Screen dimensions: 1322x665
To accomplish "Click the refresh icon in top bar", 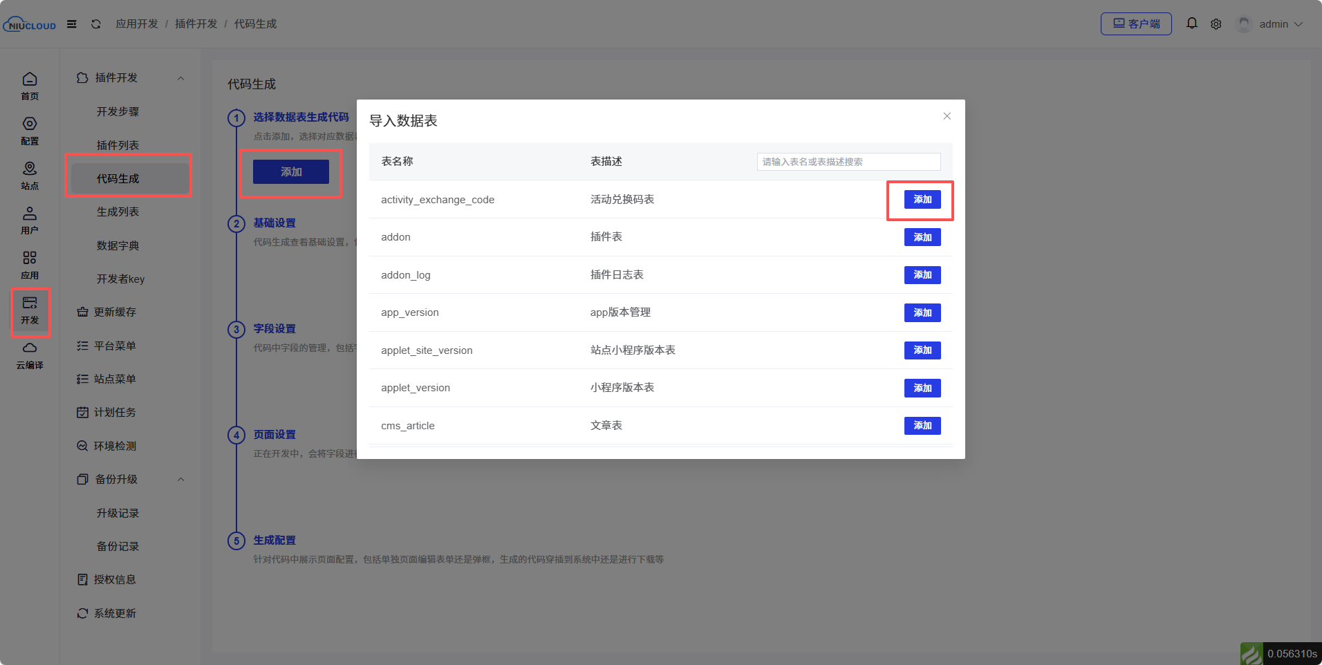I will click(96, 24).
